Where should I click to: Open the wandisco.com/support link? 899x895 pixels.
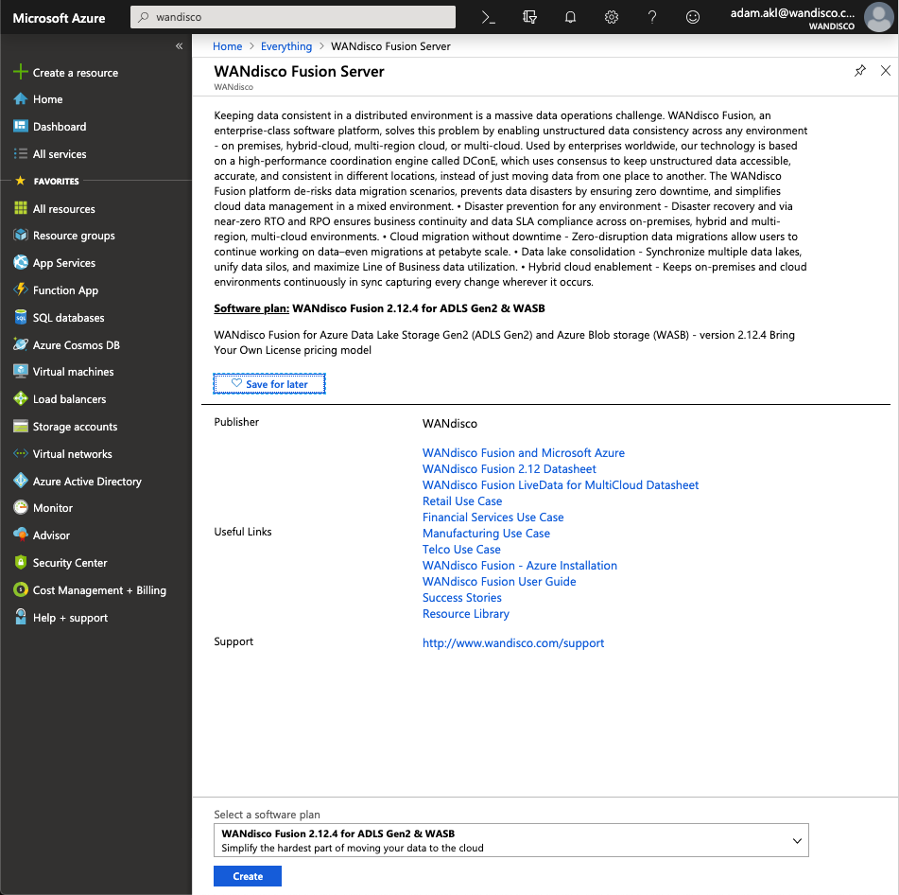coord(513,643)
